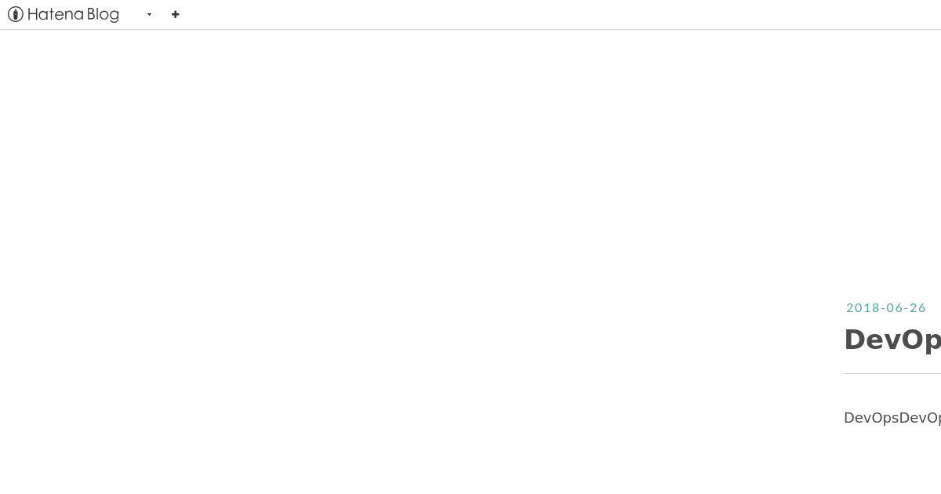Click the day 26 in the entry date
Viewport: 941px width, 494px height.
point(918,308)
